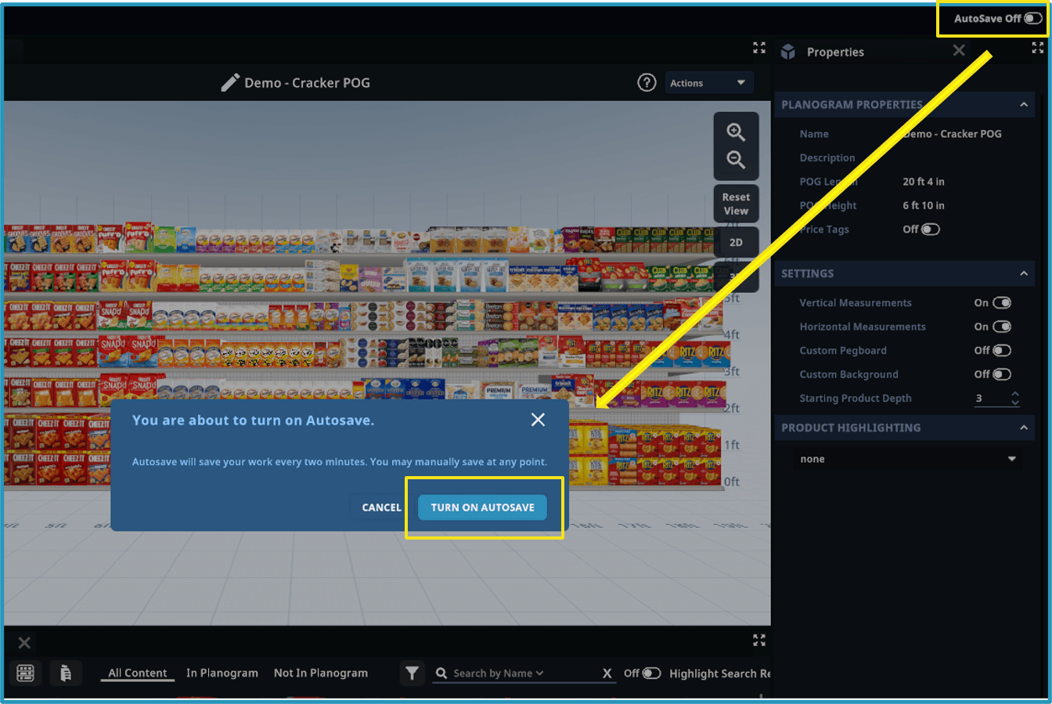This screenshot has width=1052, height=704.
Task: Disable Vertical Measurements toggle
Action: [x=1002, y=303]
